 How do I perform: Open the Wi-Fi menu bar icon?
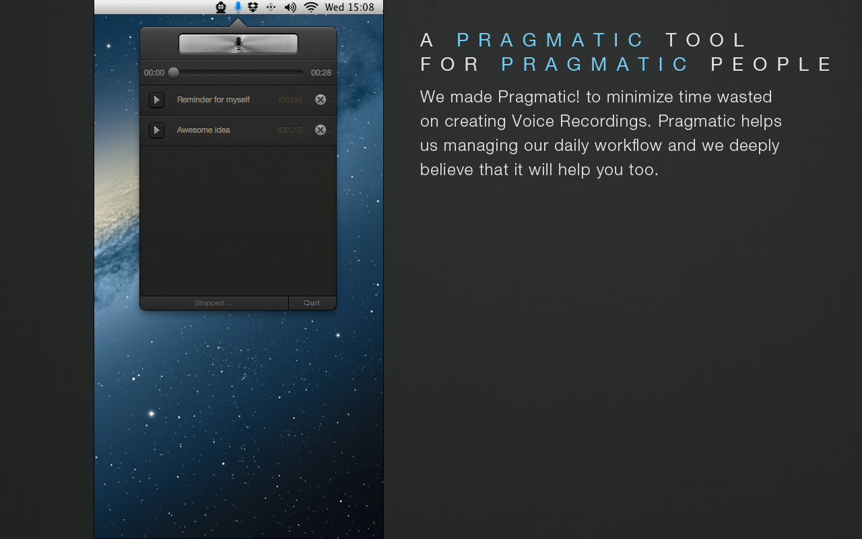click(310, 7)
